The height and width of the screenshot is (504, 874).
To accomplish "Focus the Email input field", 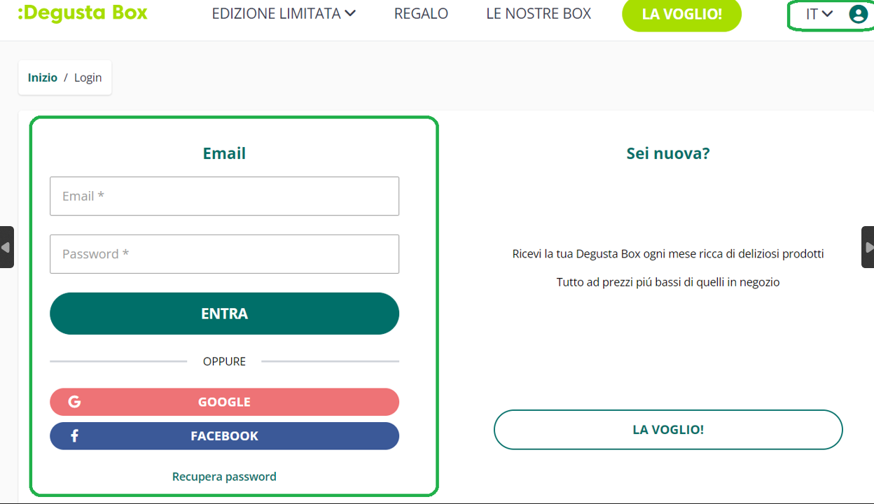I will pos(224,196).
